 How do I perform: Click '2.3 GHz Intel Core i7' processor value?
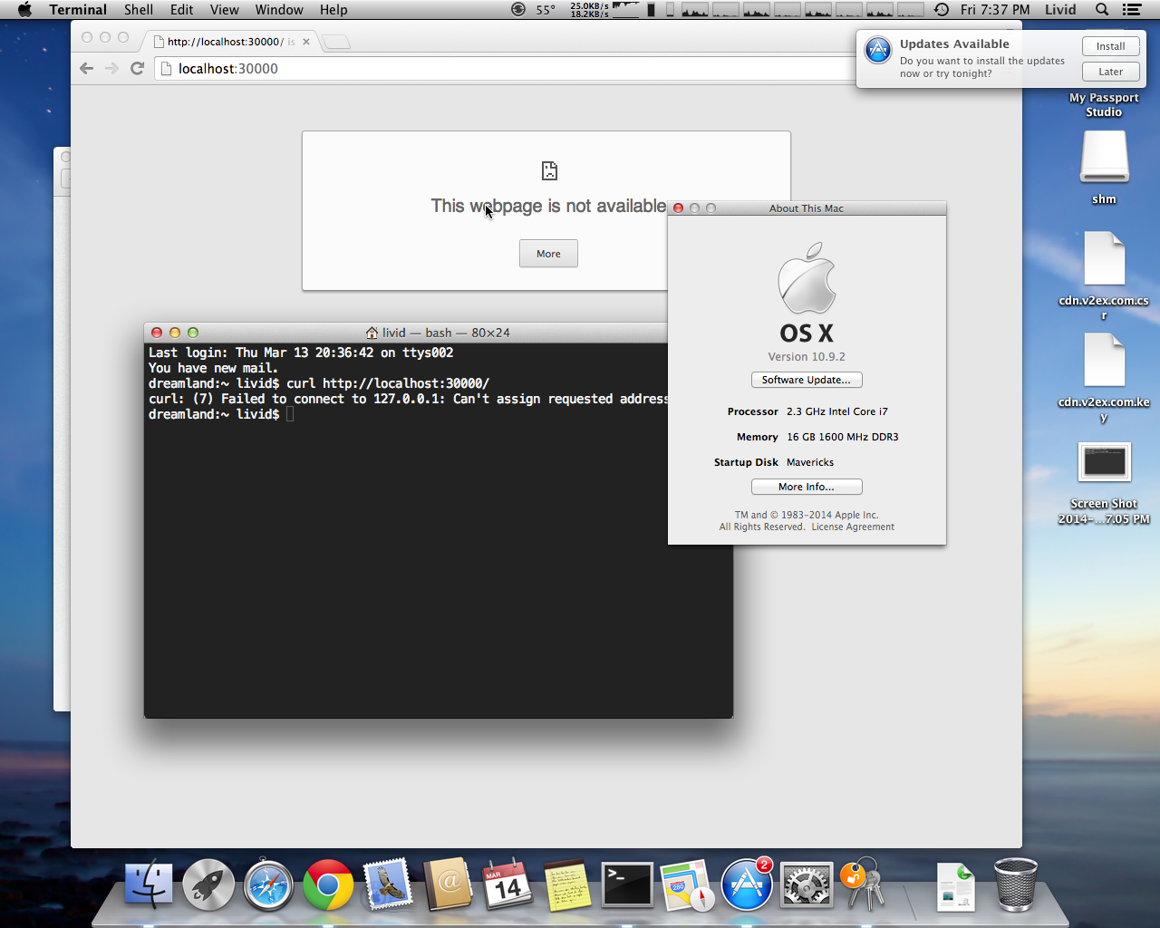[837, 411]
